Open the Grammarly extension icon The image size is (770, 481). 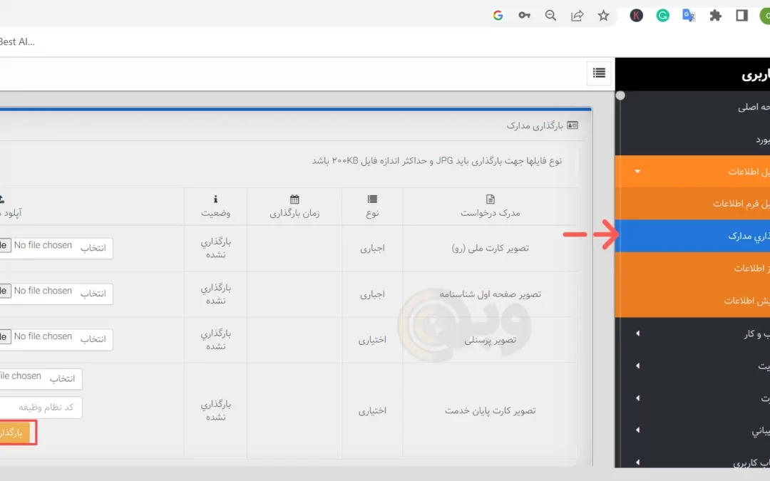coord(662,16)
